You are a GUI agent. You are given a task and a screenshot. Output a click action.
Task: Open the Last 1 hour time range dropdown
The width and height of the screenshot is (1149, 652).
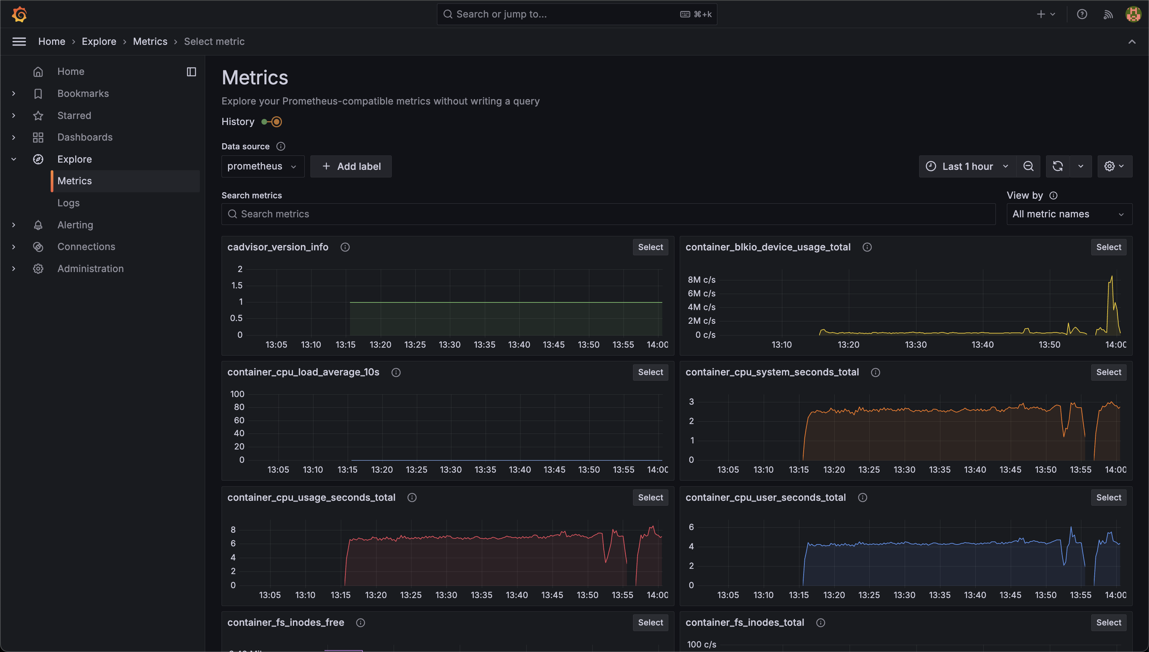966,166
